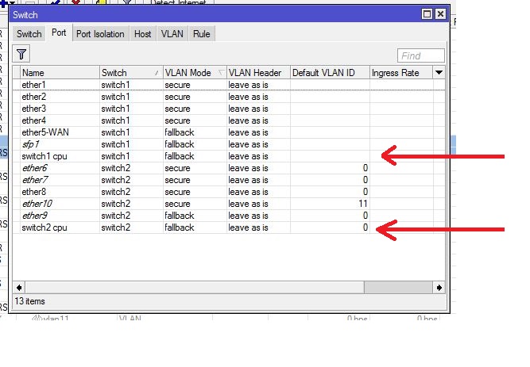The height and width of the screenshot is (367, 530).
Task: Select the ether2 port row
Action: 229,97
